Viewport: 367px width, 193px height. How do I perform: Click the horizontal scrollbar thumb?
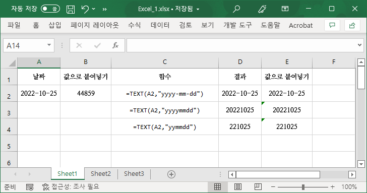point(278,174)
